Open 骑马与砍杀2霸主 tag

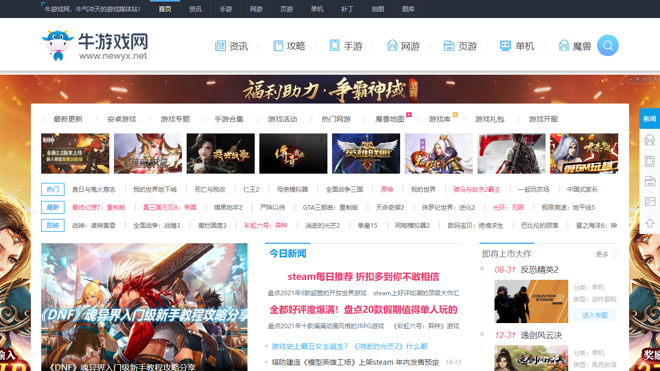point(477,190)
